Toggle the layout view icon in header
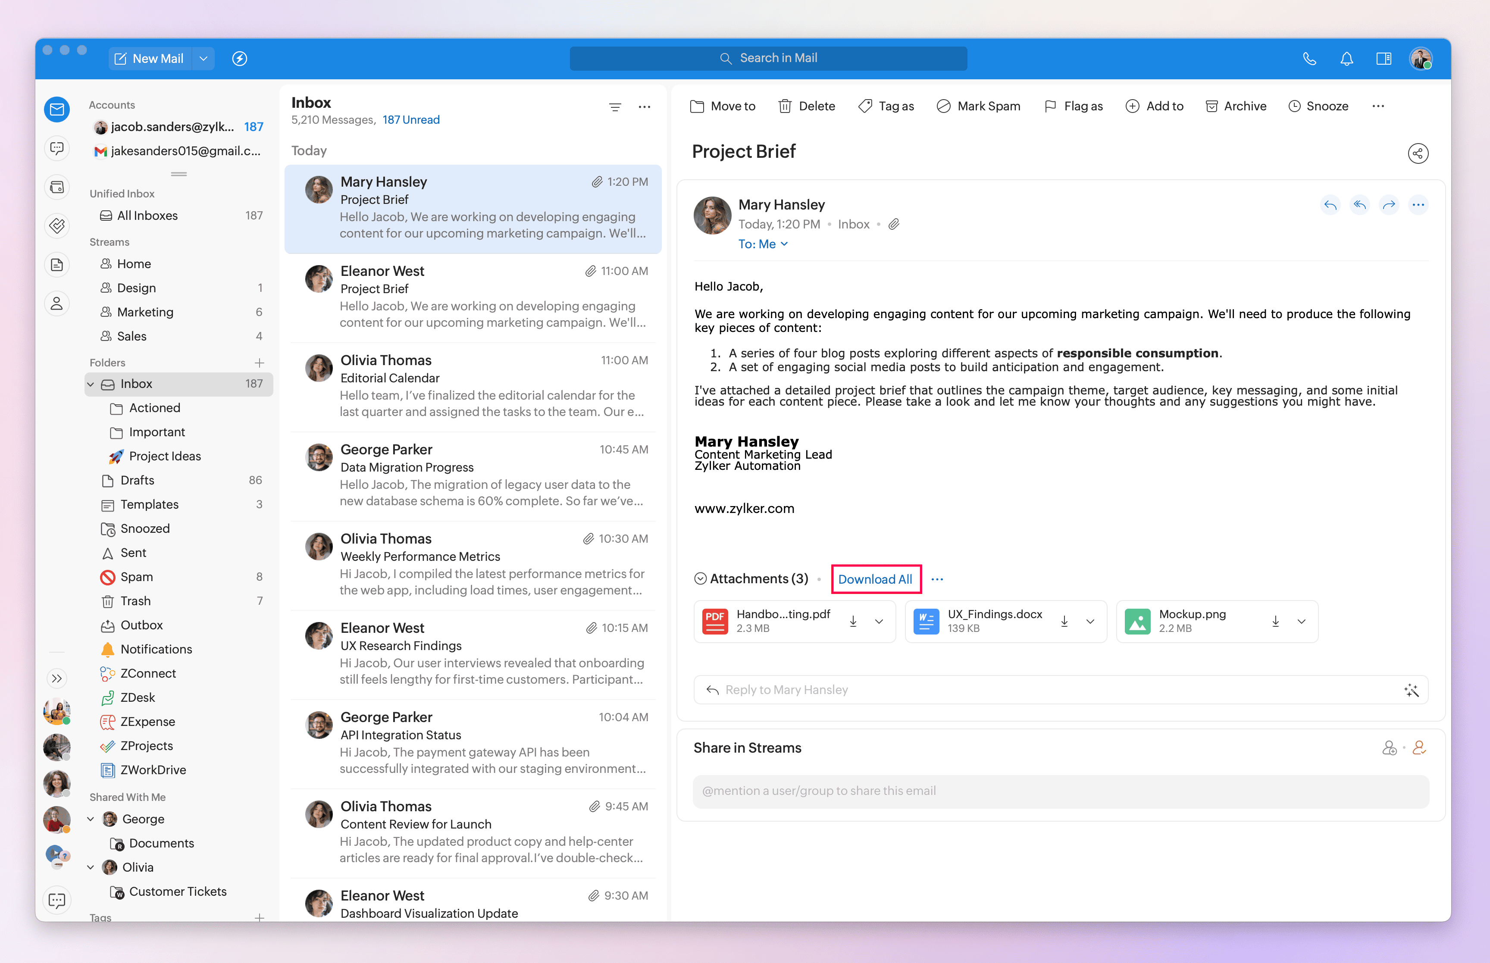The height and width of the screenshot is (963, 1490). pos(1383,59)
